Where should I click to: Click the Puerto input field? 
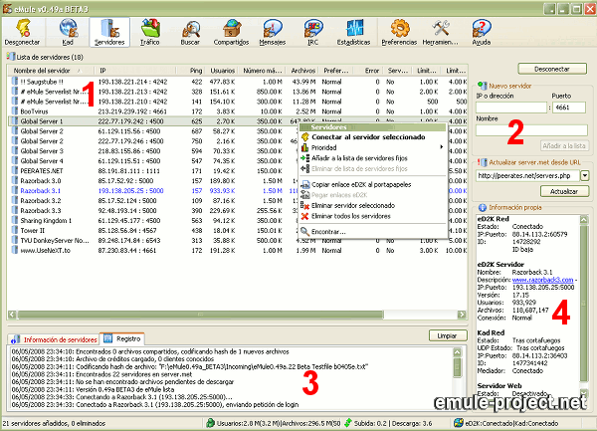568,106
